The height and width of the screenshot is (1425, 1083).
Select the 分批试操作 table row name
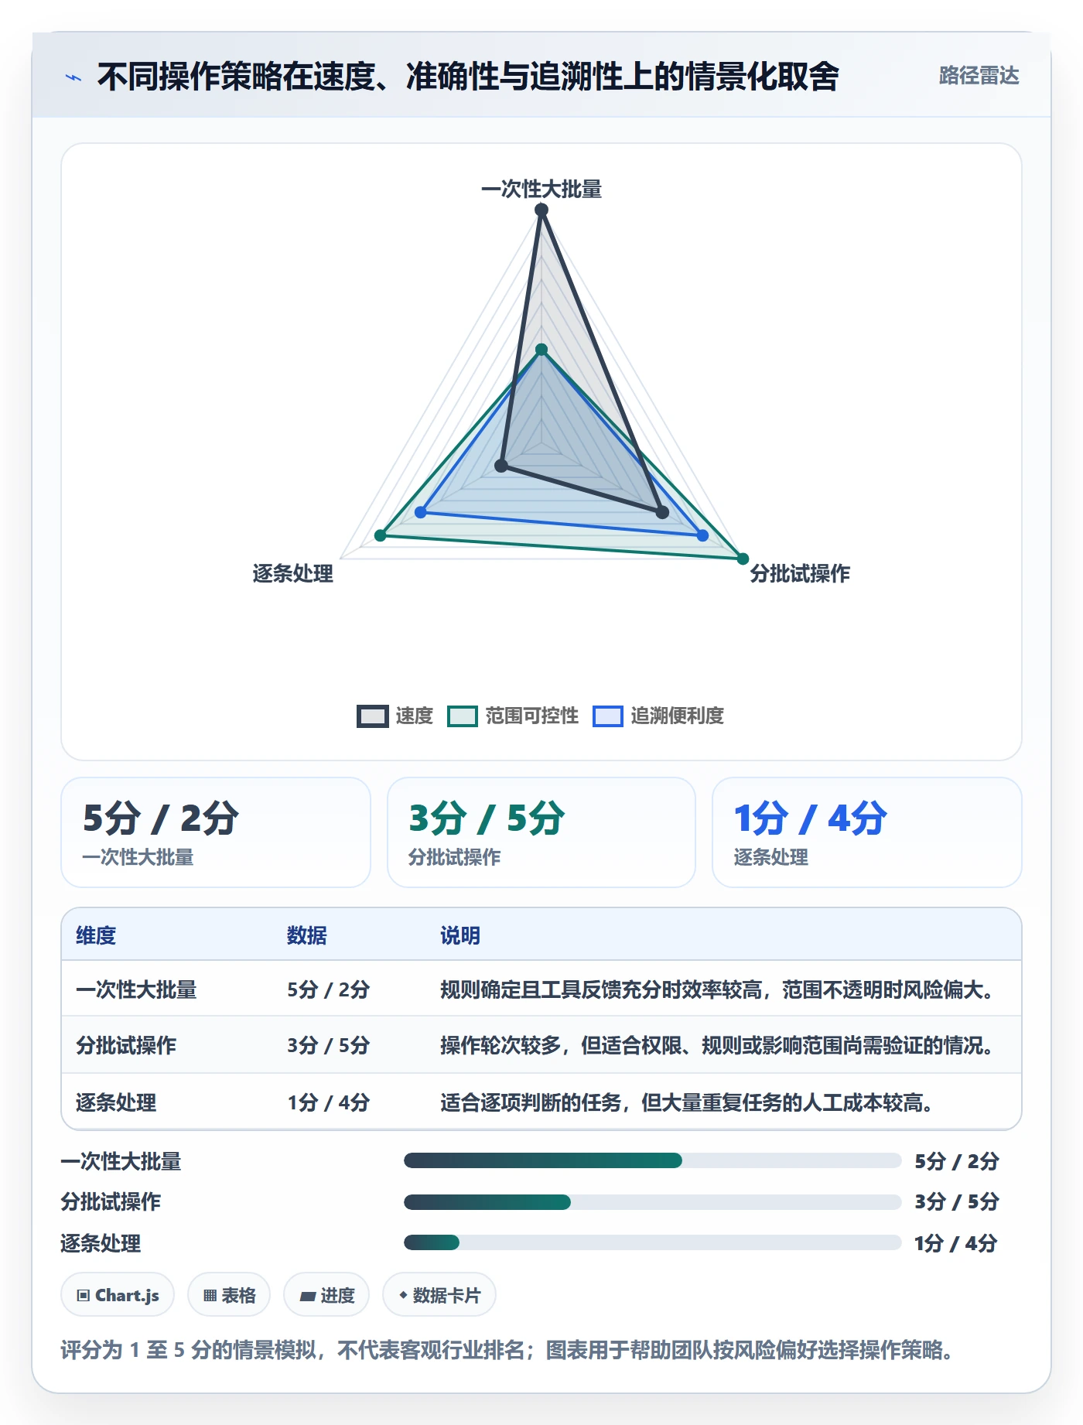coord(126,1045)
